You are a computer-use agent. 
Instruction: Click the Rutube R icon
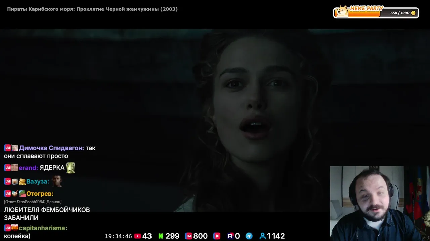coord(230,236)
